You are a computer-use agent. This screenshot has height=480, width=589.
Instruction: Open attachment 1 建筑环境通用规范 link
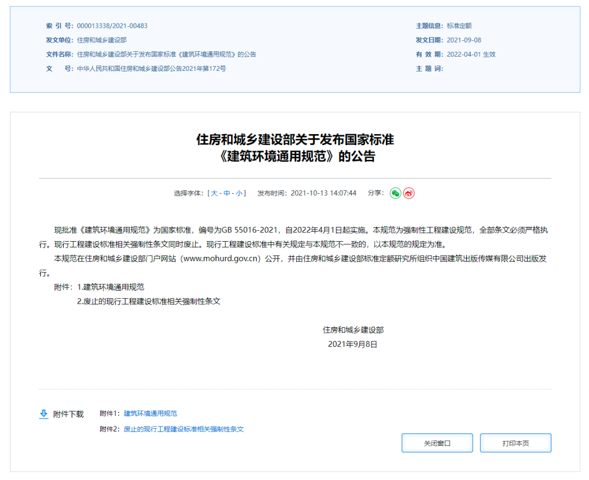coord(150,413)
